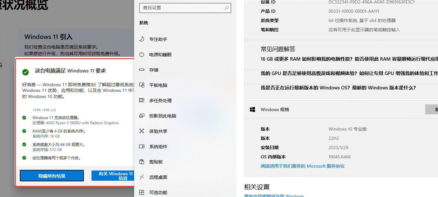Click the Windows 11 引入 heading
This screenshot has height=197, width=438.
click(x=48, y=37)
